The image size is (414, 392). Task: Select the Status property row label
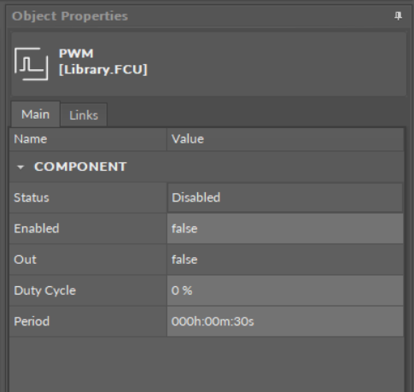(x=32, y=197)
